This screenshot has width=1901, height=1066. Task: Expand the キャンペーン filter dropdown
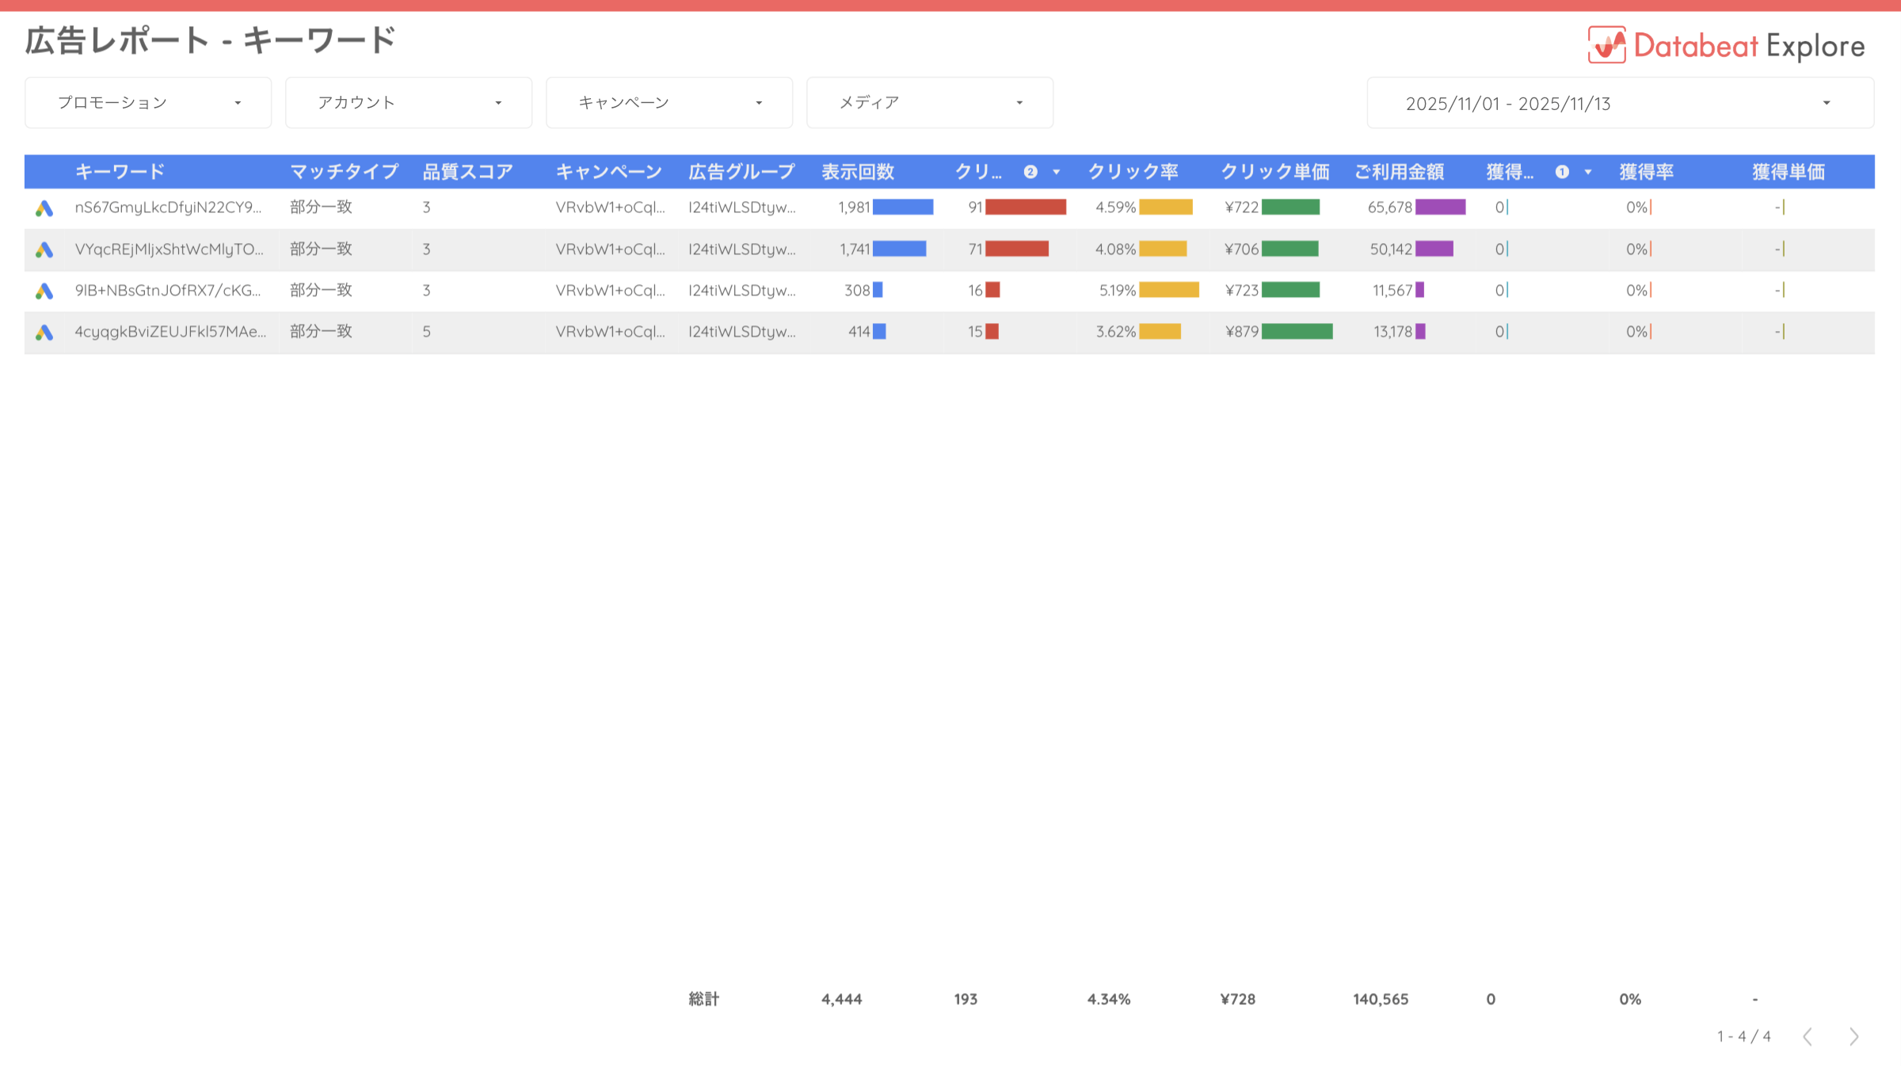point(669,103)
